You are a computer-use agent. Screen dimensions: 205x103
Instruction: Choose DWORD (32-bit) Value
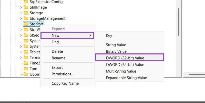pos(129,58)
